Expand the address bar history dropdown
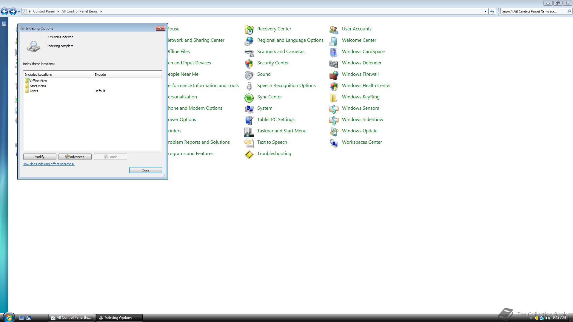The height and width of the screenshot is (322, 573). [x=485, y=12]
